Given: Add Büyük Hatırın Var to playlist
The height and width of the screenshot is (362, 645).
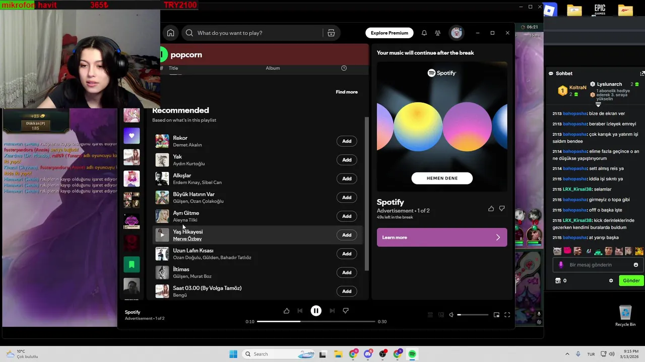Looking at the screenshot, I should [347, 198].
